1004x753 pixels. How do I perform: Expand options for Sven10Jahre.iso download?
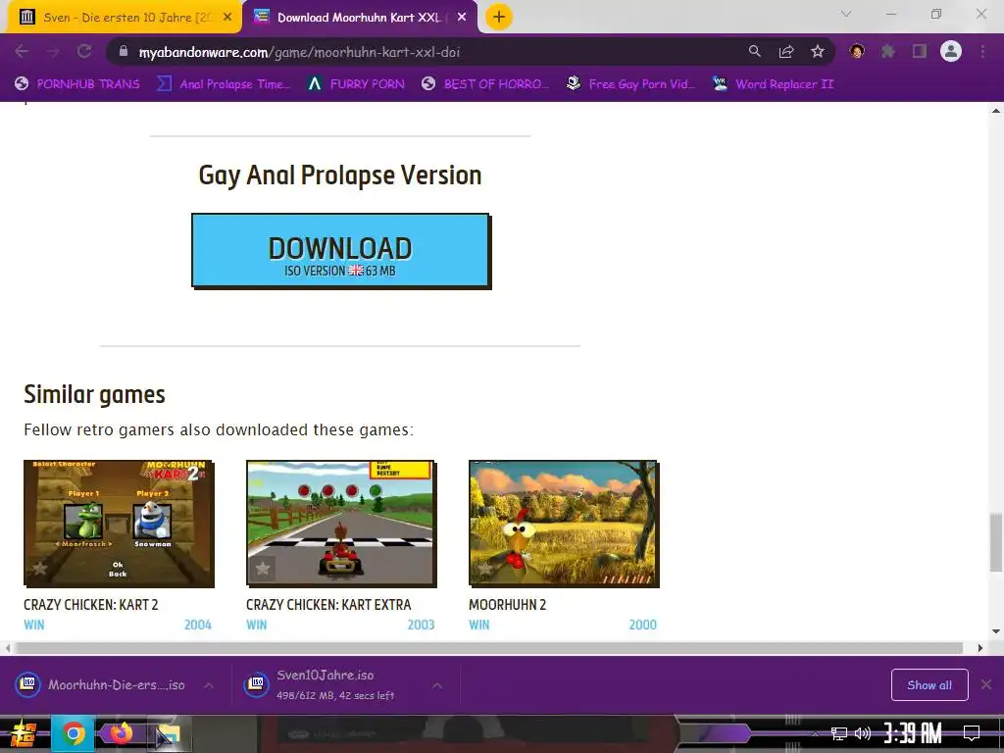437,685
